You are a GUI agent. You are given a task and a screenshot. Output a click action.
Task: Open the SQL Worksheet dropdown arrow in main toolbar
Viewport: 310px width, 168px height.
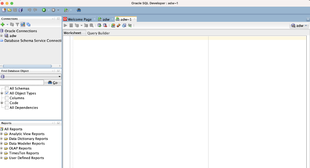[71, 10]
